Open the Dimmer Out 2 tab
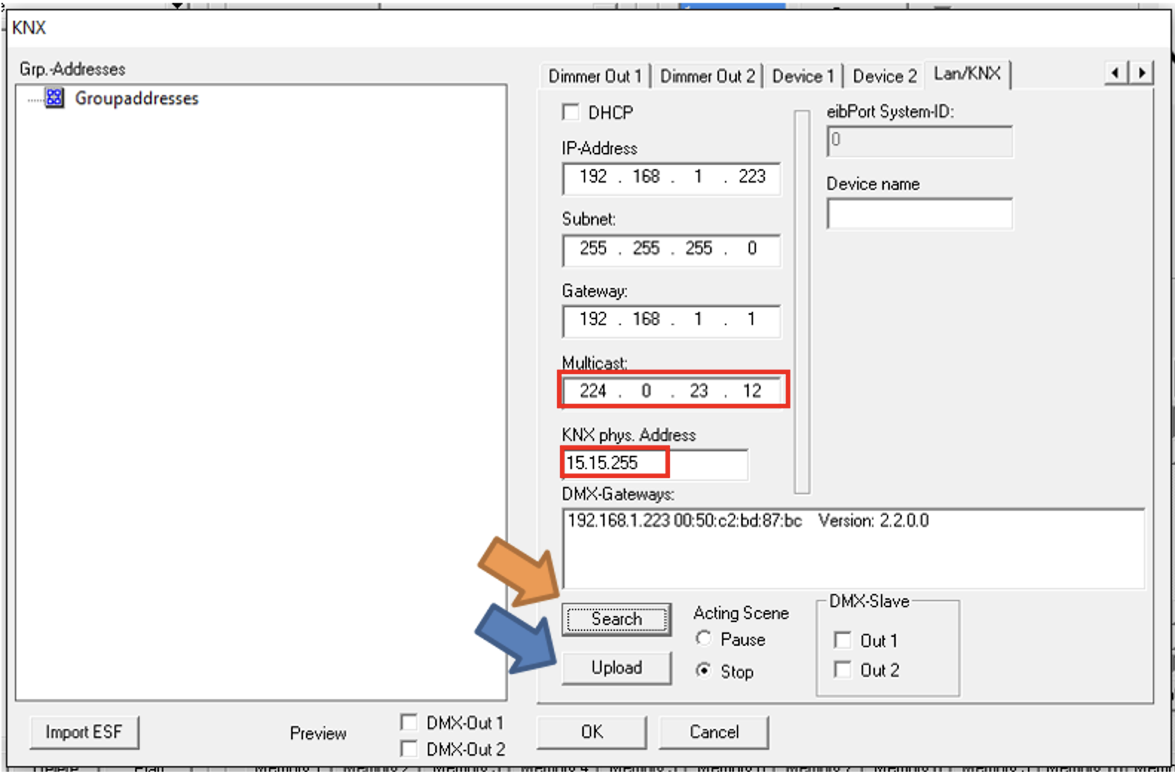The image size is (1175, 772). pos(707,76)
